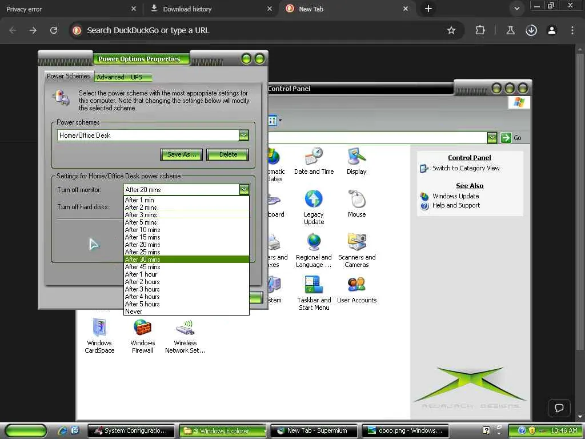Image resolution: width=585 pixels, height=439 pixels.
Task: Open 3 Windows Explorer taskbar group
Action: 223,431
